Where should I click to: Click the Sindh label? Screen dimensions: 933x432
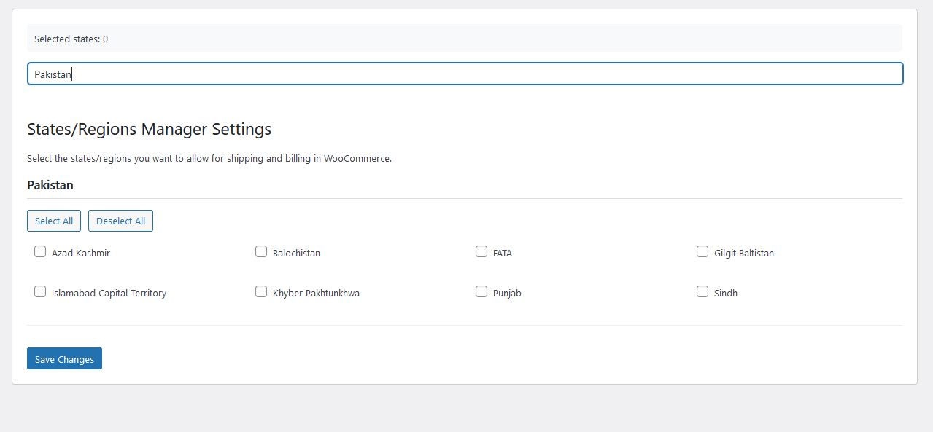point(726,294)
